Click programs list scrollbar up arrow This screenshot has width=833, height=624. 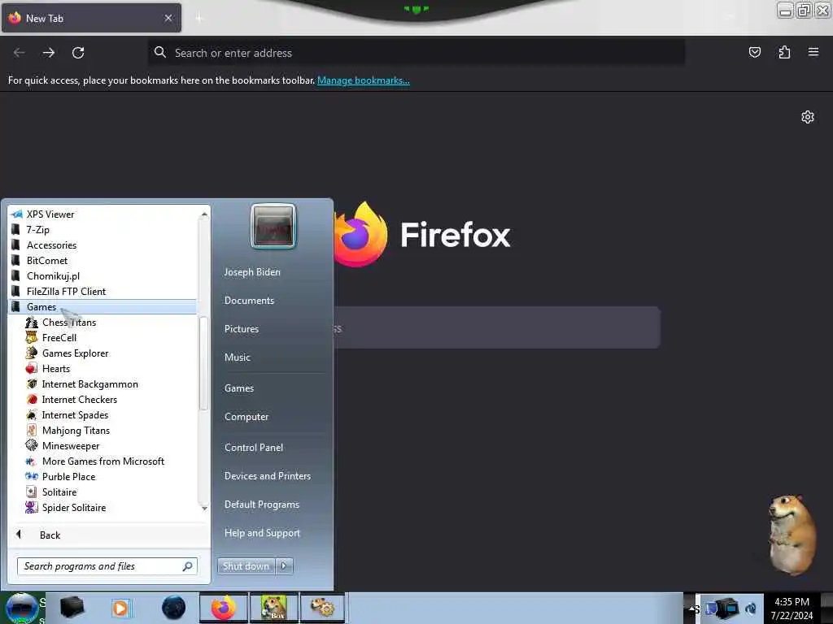(x=204, y=214)
